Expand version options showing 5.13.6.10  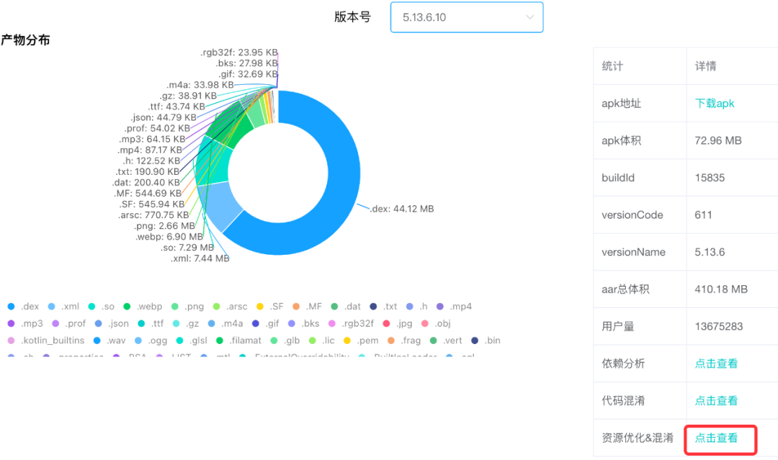tap(466, 17)
